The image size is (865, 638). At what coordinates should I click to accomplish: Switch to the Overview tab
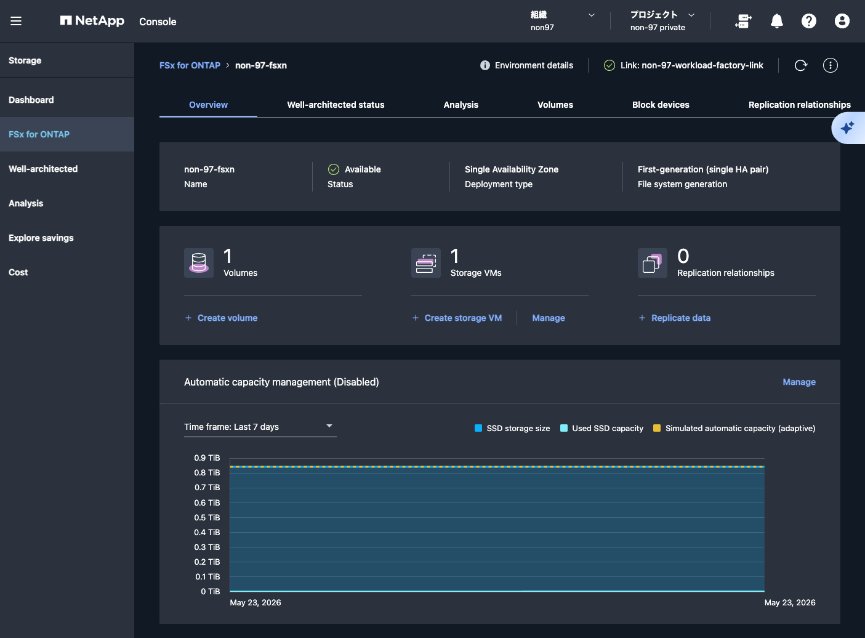point(208,105)
